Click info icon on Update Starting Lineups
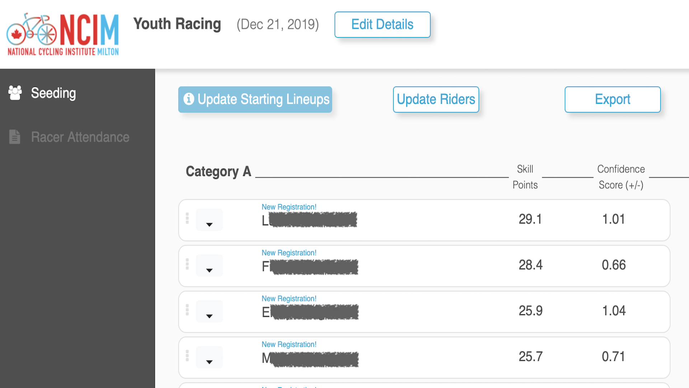 coord(189,99)
